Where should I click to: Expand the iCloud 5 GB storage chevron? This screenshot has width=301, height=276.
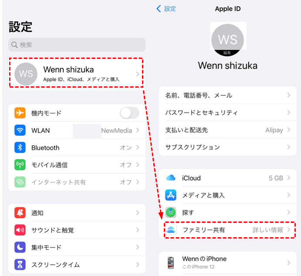click(x=289, y=178)
